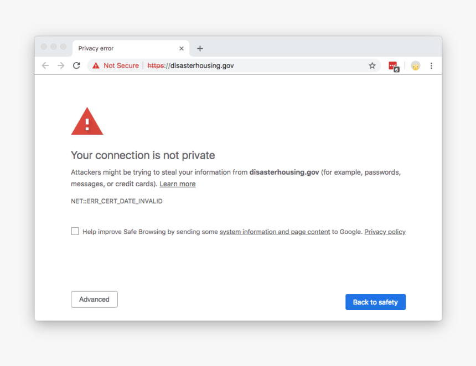The height and width of the screenshot is (366, 476).
Task: Click the red yellow-light window button
Action: 54,47
